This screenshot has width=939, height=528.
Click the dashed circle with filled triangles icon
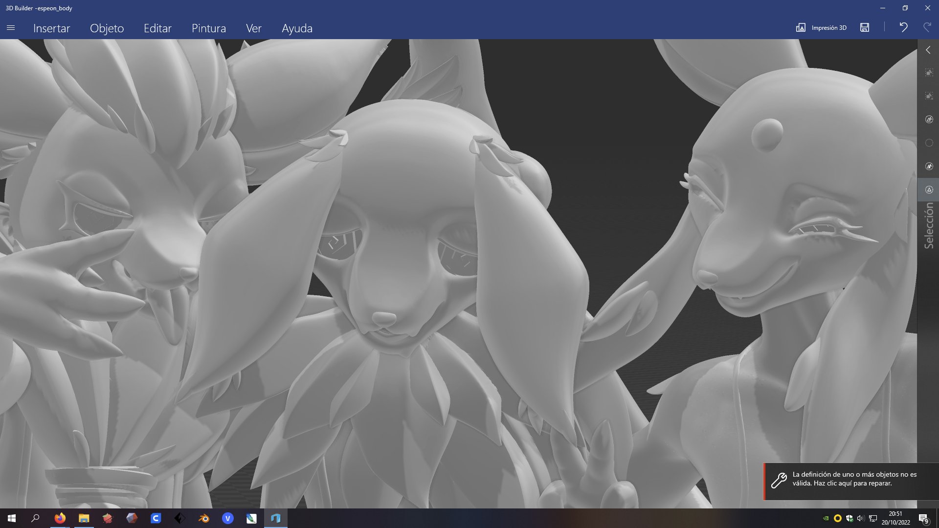(x=929, y=166)
